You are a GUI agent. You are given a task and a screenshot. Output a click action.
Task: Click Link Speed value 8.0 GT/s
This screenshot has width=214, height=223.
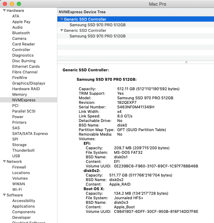(x=125, y=116)
